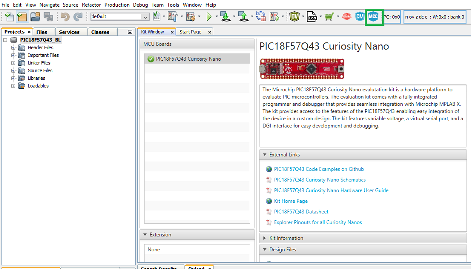This screenshot has width=471, height=269.
Task: Switch to the Files tab
Action: [x=42, y=32]
